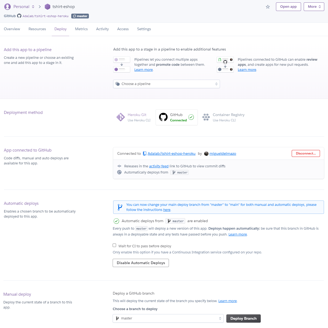
Task: Open the migueldelmazo profile link
Action: click(x=223, y=153)
